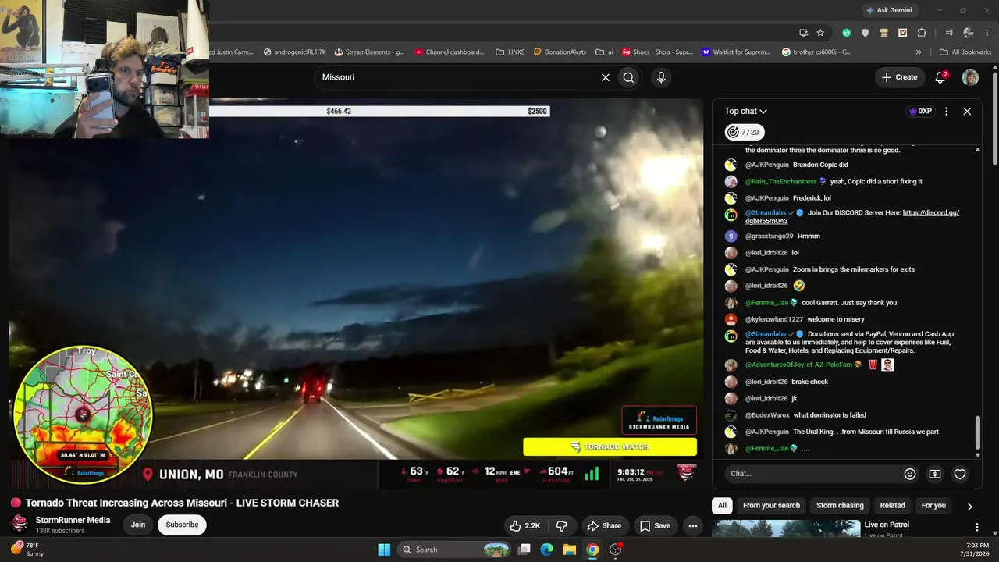Open the Waitlist for Supreme bookmark
Screen dimensions: 999x562
pyautogui.click(x=736, y=52)
